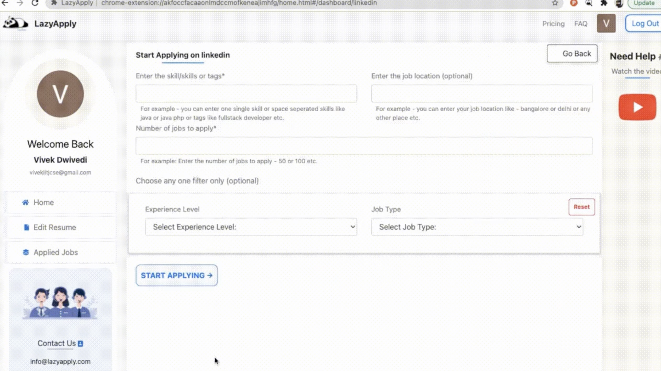Click the header V profile avatar
The height and width of the screenshot is (371, 661).
606,23
